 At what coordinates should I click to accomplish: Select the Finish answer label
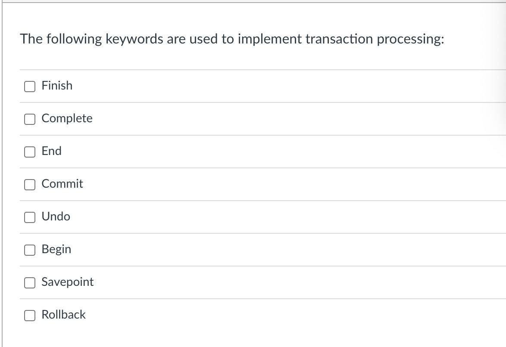pyautogui.click(x=57, y=86)
